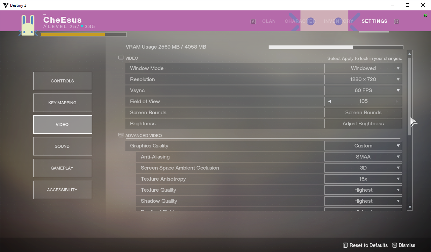Click the bunny emblem avatar icon
The image size is (431, 252).
point(28,25)
